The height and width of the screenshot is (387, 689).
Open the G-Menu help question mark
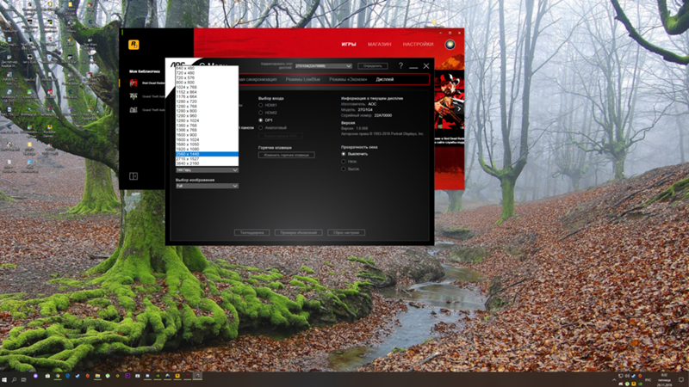click(400, 66)
